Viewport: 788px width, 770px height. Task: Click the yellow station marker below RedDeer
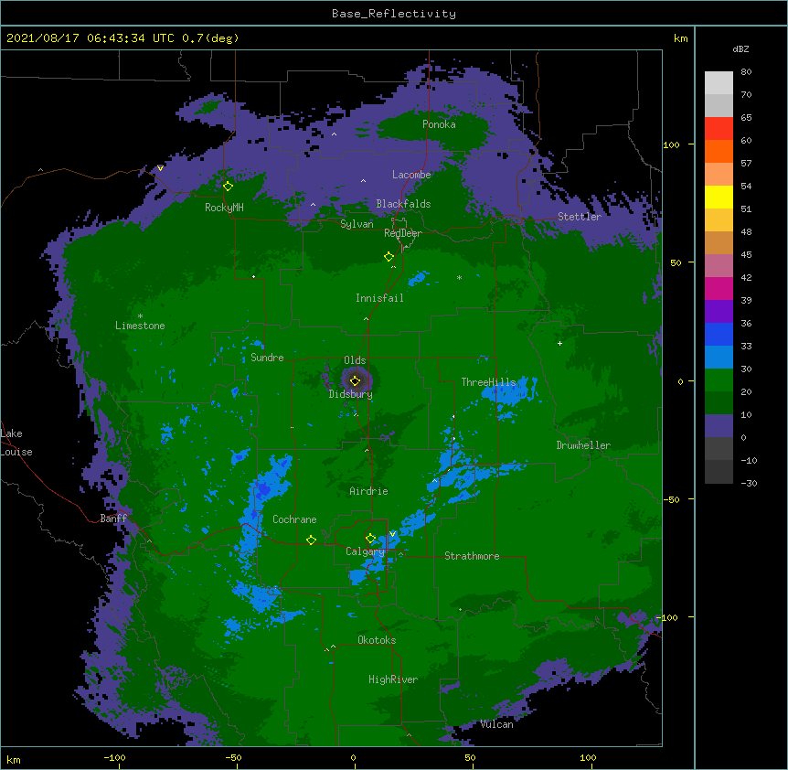point(389,257)
